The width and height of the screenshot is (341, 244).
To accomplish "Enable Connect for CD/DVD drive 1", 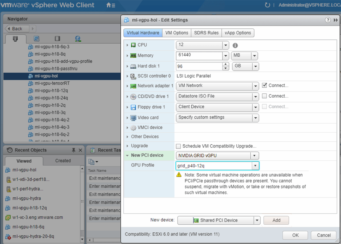I will (x=264, y=96).
